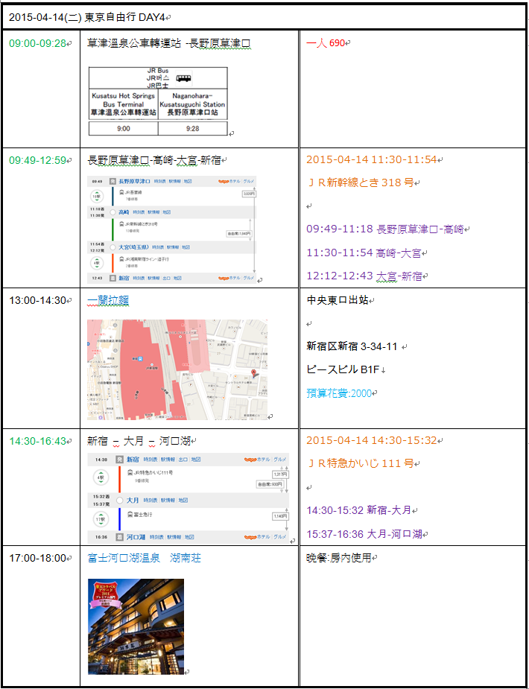Click the 大宮(埼玉県) station name in the chart
The width and height of the screenshot is (529, 689).
pos(133,247)
